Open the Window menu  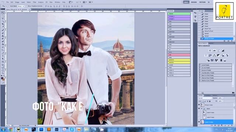[57, 2]
